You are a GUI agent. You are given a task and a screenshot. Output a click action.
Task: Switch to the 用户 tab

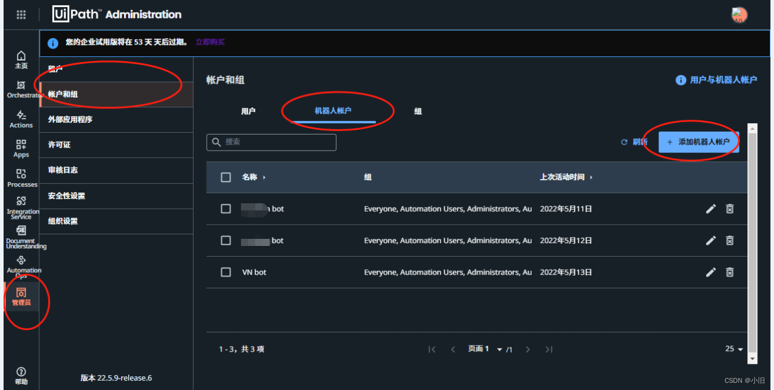click(248, 111)
